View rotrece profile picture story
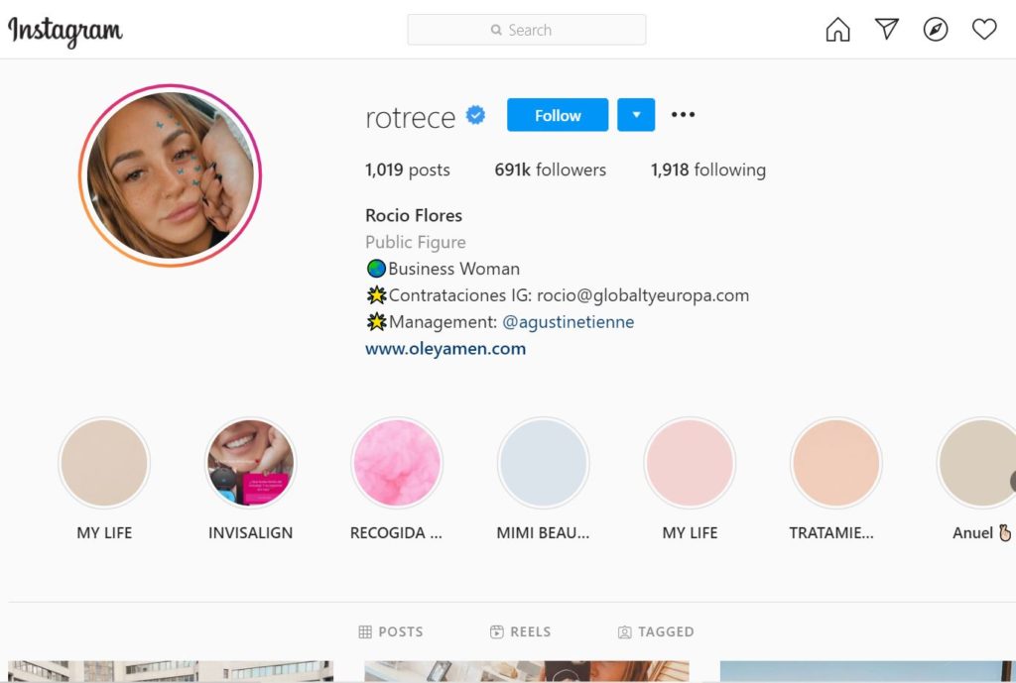This screenshot has width=1016, height=683. pos(170,175)
